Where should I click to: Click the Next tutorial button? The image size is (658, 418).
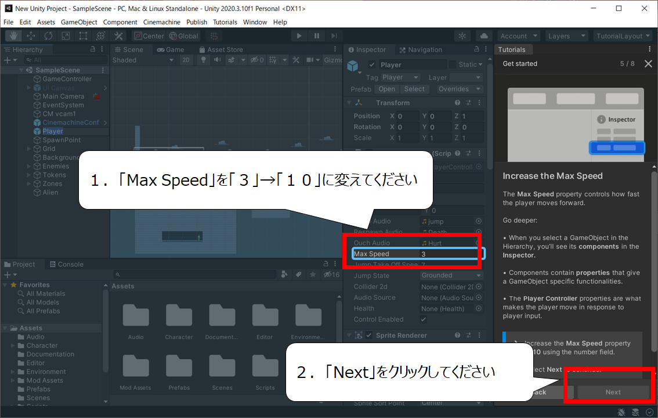click(613, 392)
